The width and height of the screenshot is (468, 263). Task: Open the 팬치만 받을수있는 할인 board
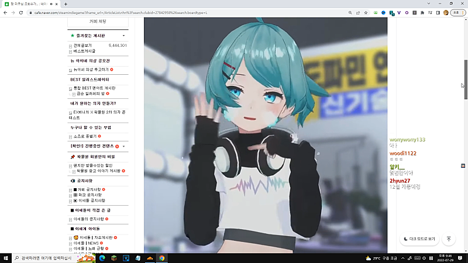(x=93, y=165)
